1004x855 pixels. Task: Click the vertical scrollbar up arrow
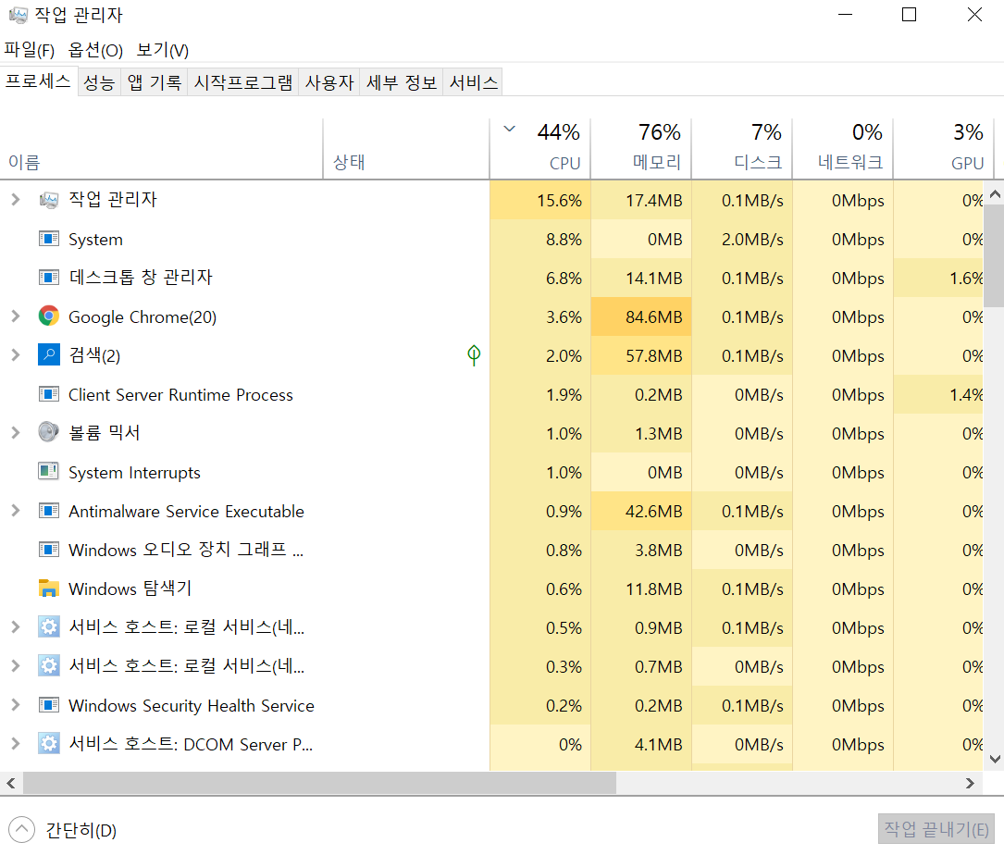995,192
